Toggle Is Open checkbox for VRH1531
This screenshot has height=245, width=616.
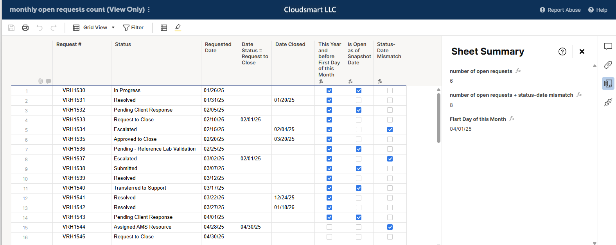click(359, 100)
